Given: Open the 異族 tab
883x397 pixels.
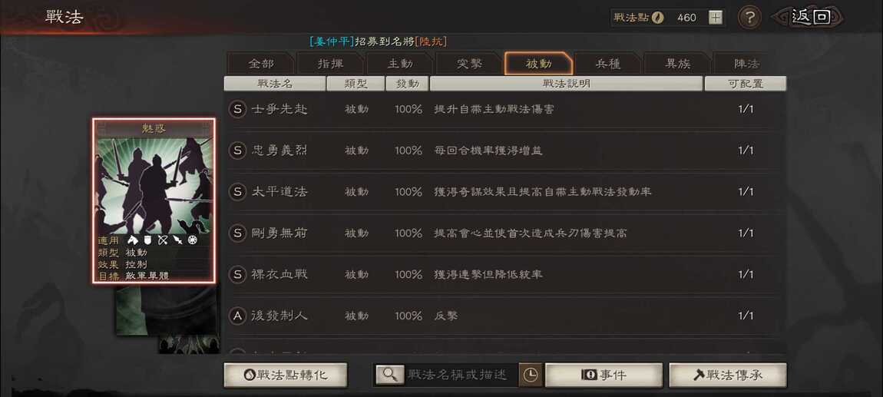Looking at the screenshot, I should click(x=677, y=64).
